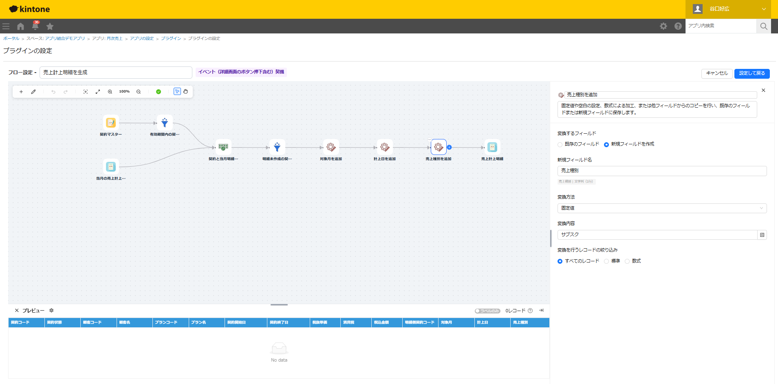Click the fullscreen expand arrows icon
Viewport: 778px width, 384px height.
pyautogui.click(x=98, y=92)
